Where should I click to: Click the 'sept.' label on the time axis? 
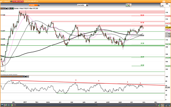pyautogui.click(x=120, y=102)
